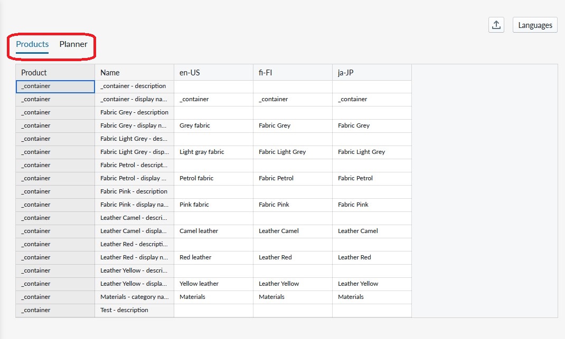Viewport: 565px width, 339px height.
Task: Select the 'Leather Camel' fi-FI cell
Action: point(293,231)
